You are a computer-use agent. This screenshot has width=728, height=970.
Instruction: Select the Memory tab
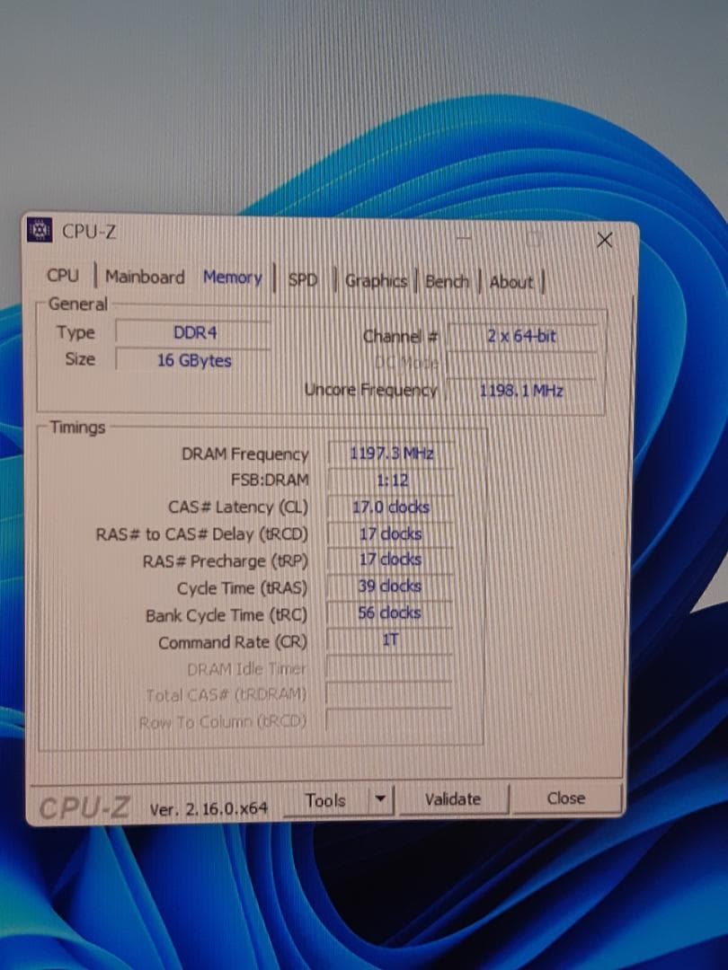click(x=231, y=278)
